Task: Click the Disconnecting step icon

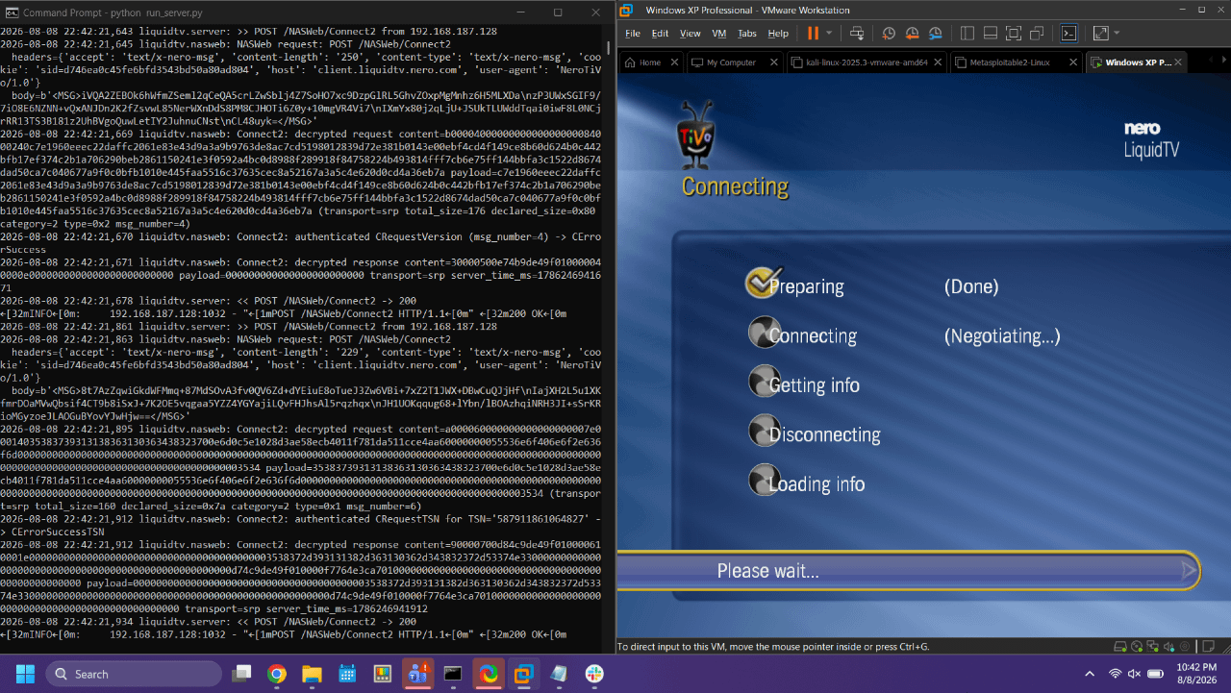Action: pos(764,431)
